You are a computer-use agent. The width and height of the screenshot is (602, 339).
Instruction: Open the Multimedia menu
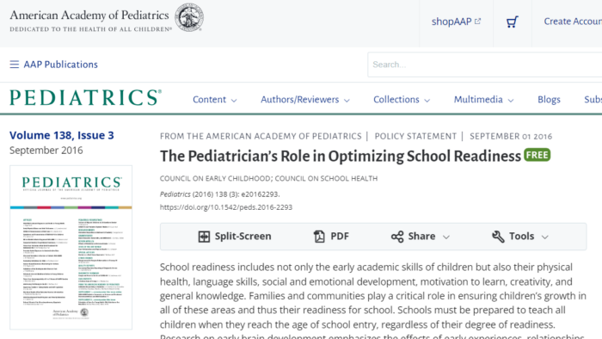[x=483, y=100]
